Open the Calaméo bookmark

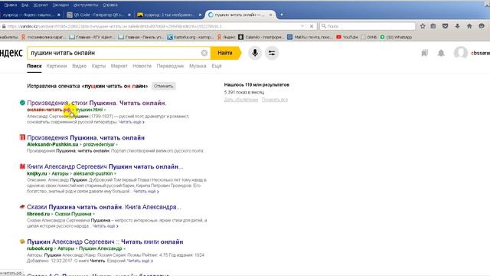tap(261, 38)
